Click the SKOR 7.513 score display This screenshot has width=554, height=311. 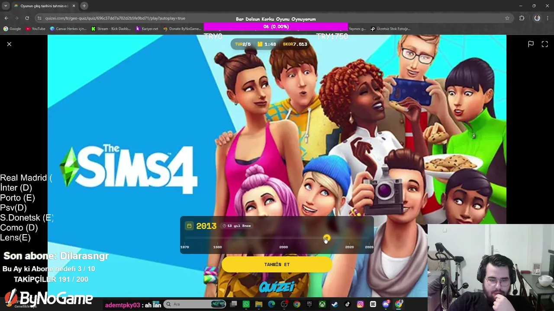pyautogui.click(x=295, y=44)
